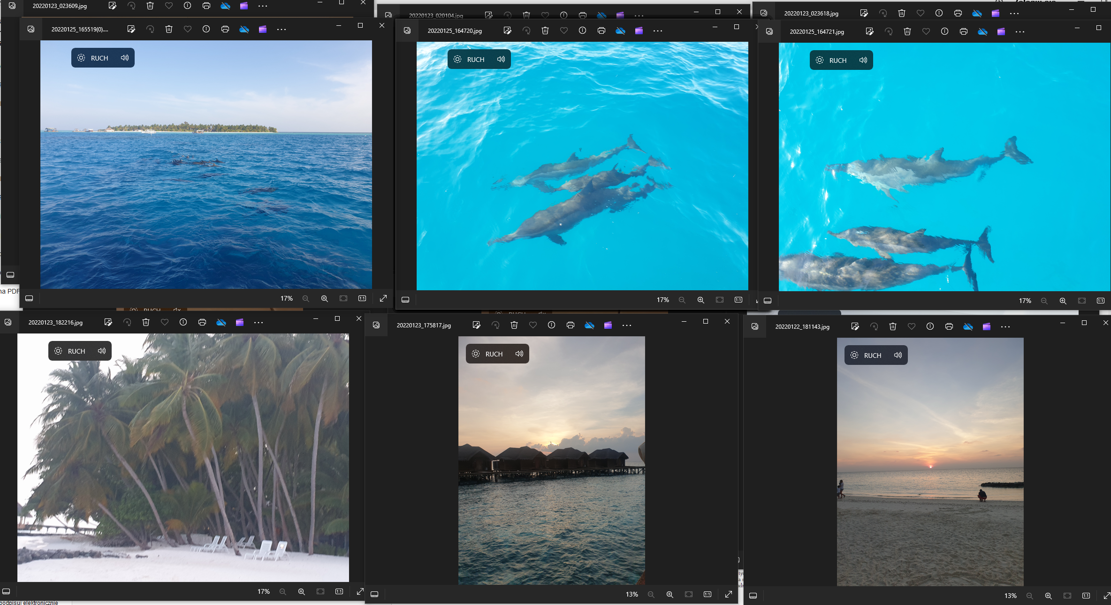The width and height of the screenshot is (1111, 605).
Task: Mute sound on 20220125_164720 motion photo
Action: click(x=501, y=59)
